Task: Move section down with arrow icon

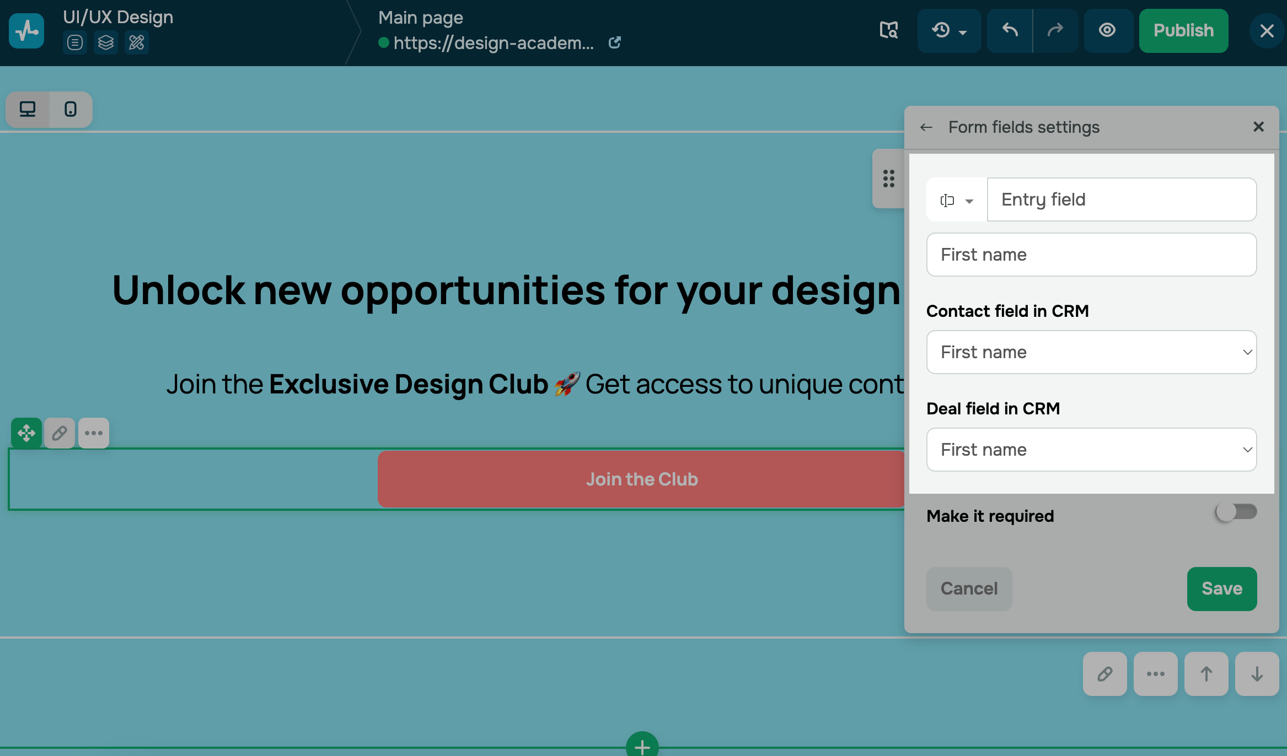Action: [1257, 674]
